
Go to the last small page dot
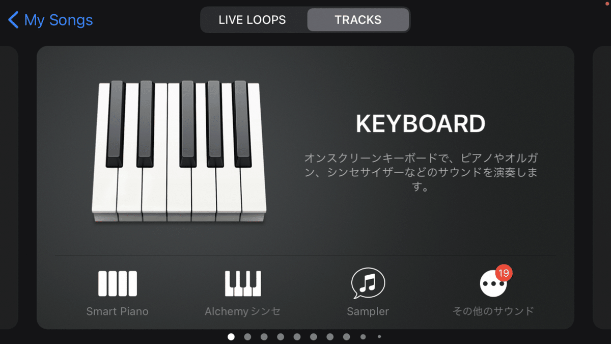pos(379,337)
